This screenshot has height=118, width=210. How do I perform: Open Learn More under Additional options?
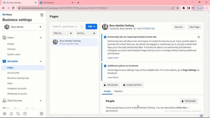(x=113, y=77)
